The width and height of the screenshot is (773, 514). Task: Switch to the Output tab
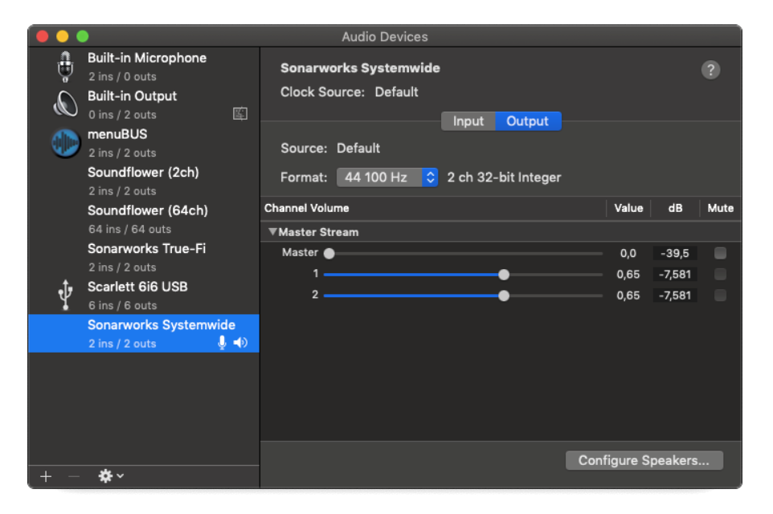(x=527, y=121)
